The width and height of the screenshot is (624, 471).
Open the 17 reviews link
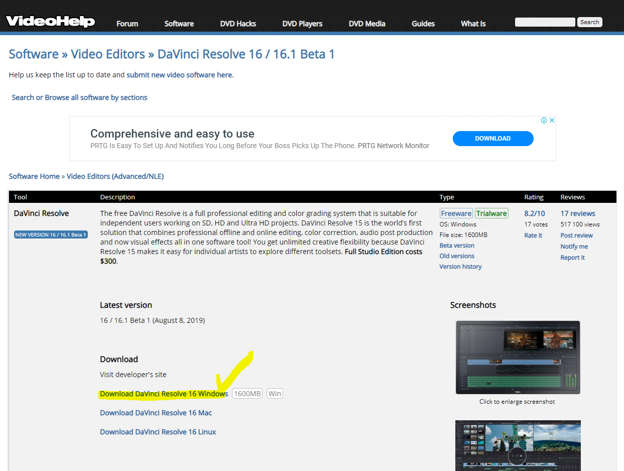578,213
